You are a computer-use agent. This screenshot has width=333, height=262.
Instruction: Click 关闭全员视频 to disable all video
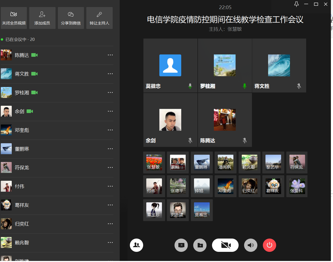[x=14, y=18]
